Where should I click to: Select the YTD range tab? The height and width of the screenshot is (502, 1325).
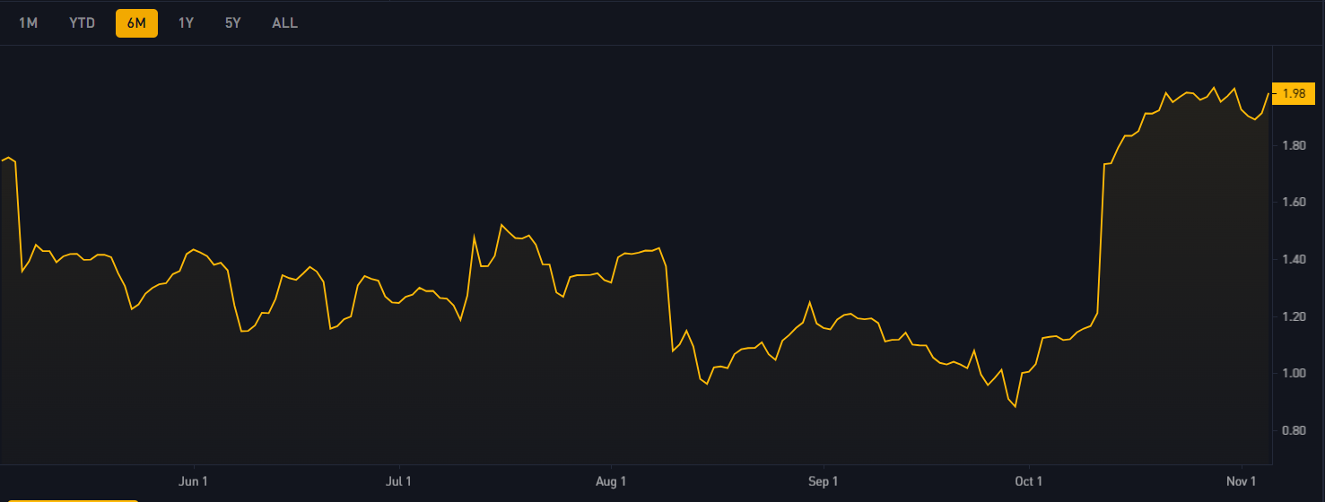coord(82,23)
